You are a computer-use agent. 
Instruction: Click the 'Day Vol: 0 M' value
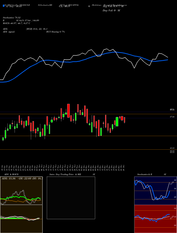click(x=111, y=11)
